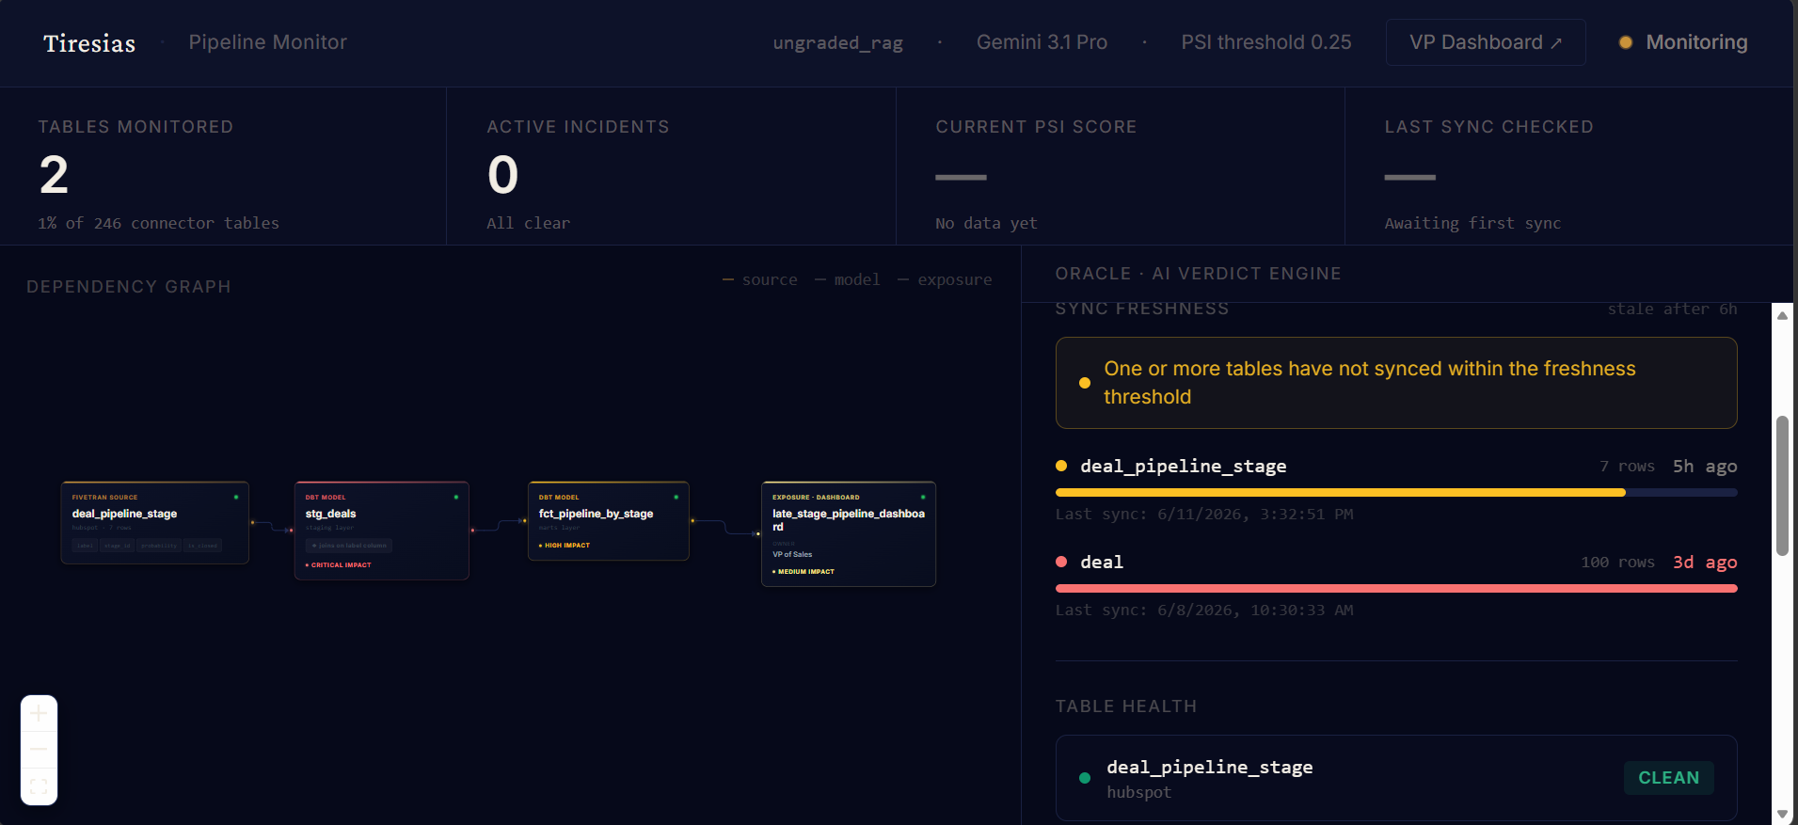Click the '100 rows' count for deal
Image resolution: width=1798 pixels, height=825 pixels.
coord(1617,562)
